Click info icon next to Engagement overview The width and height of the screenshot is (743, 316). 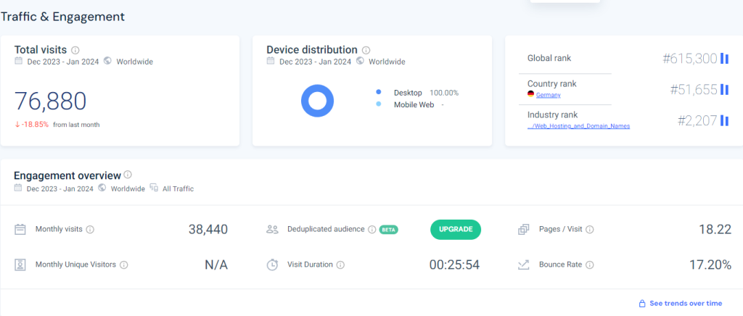pos(128,175)
